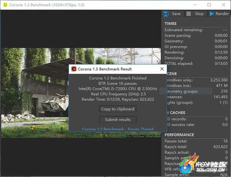
Task: Click the TIMES section header
Action: (171, 24)
